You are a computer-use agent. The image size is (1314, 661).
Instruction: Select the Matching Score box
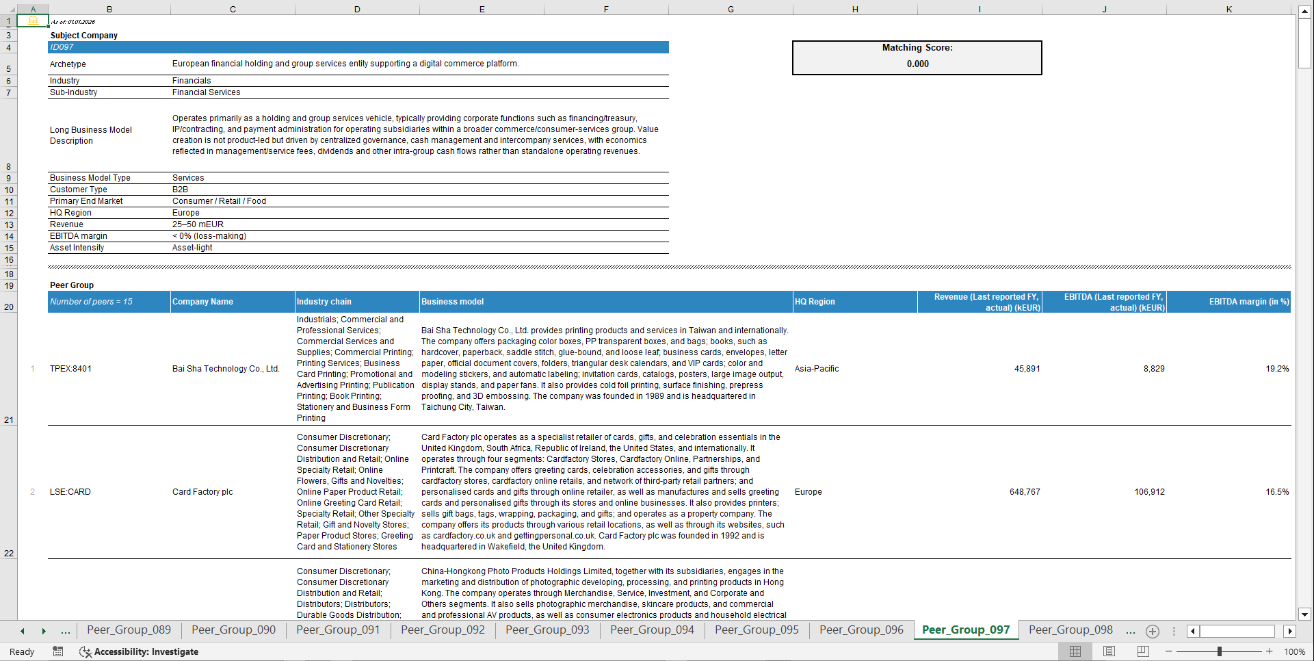(x=917, y=57)
